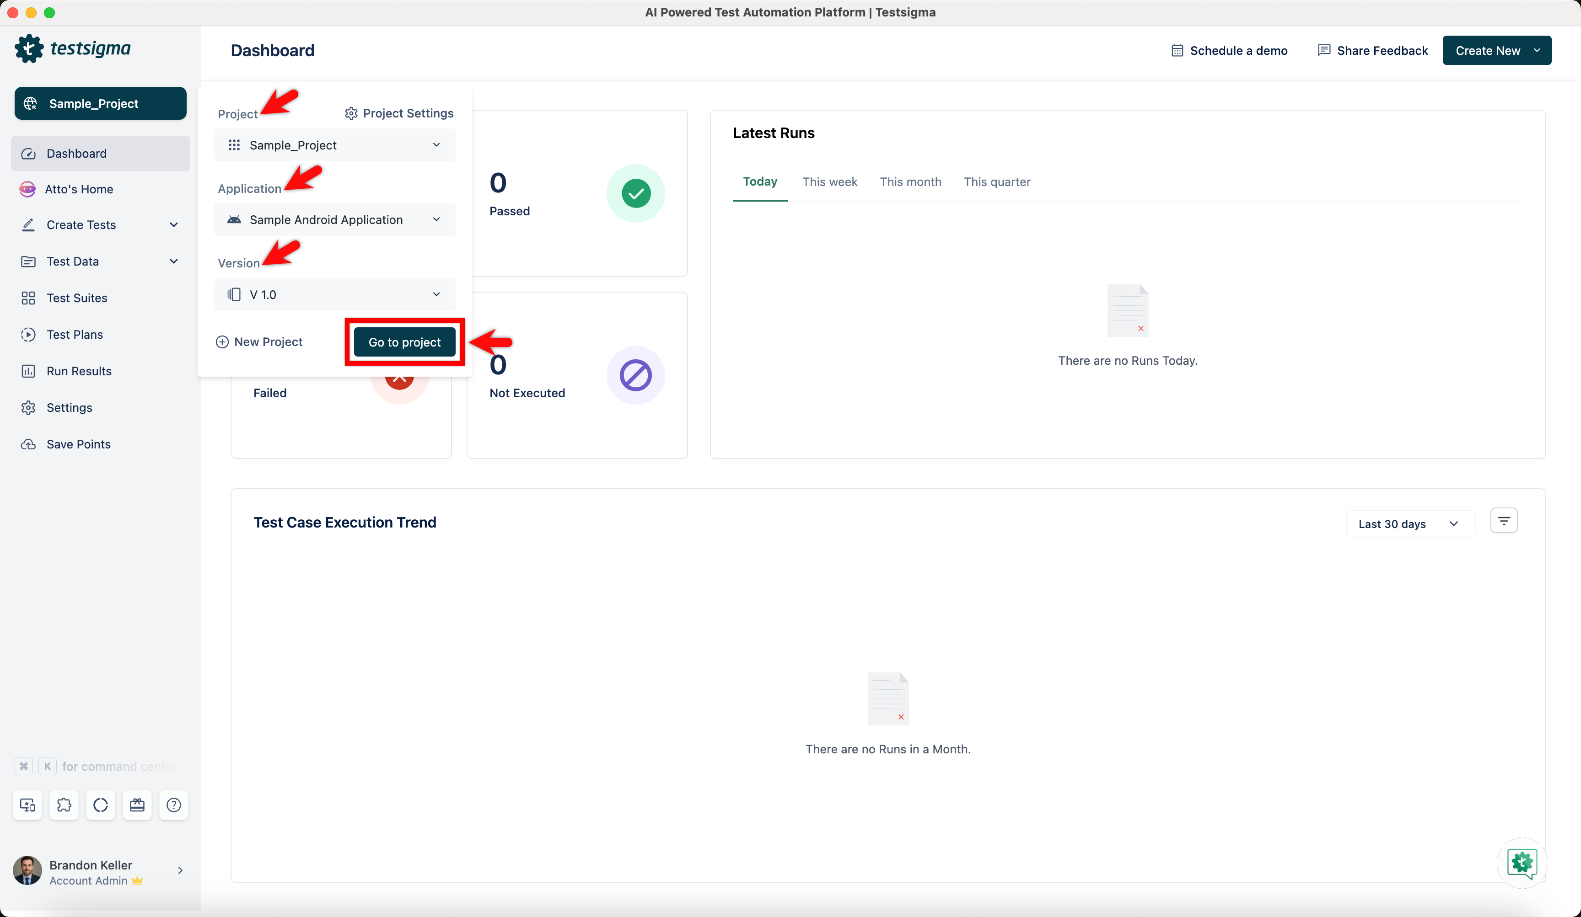
Task: Switch to the This week tab
Action: [829, 182]
